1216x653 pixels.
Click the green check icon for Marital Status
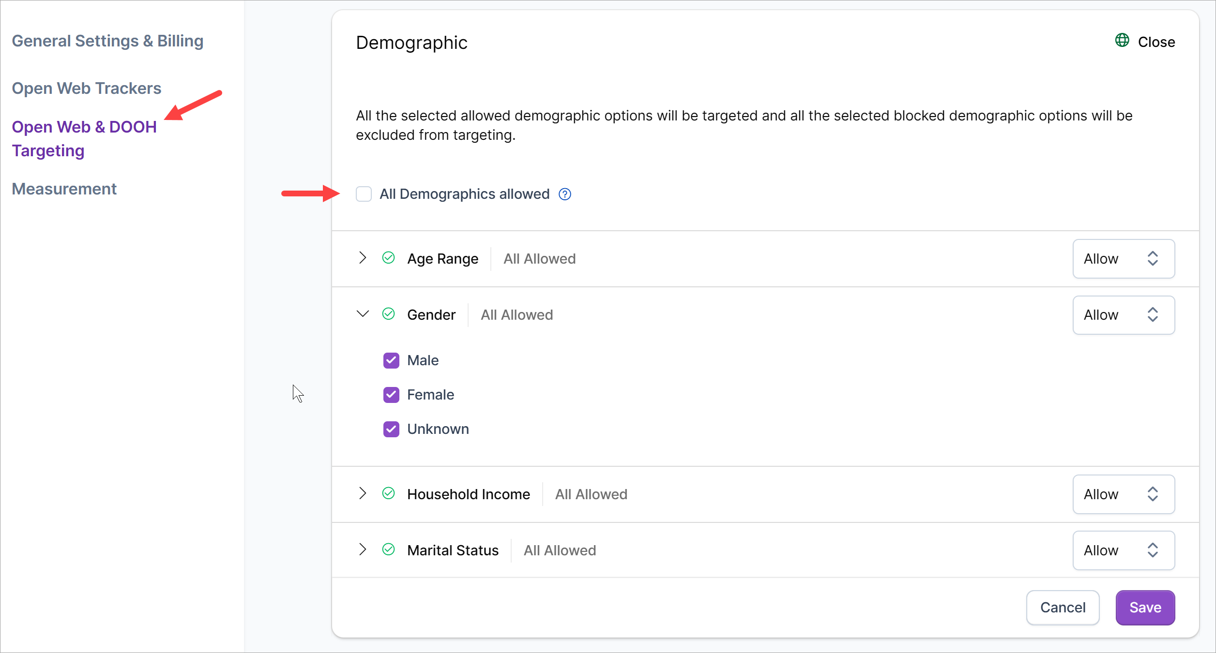coord(388,549)
